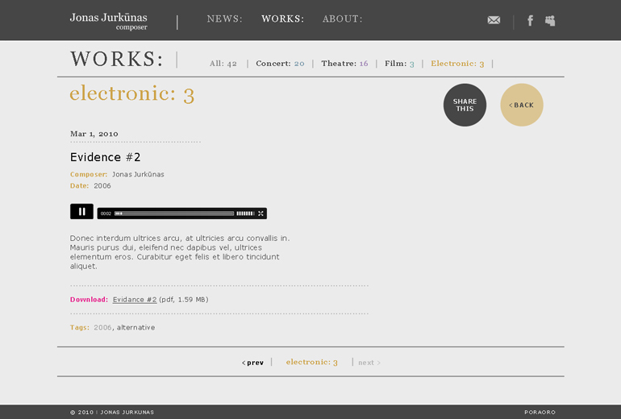Click the SHARE THIS round button
The image size is (621, 419).
coord(465,105)
